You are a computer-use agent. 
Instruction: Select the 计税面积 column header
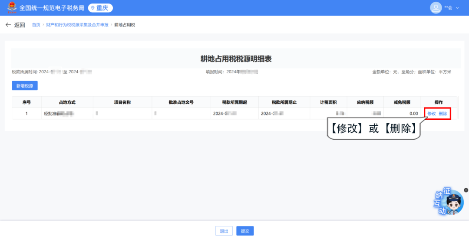[x=328, y=102]
